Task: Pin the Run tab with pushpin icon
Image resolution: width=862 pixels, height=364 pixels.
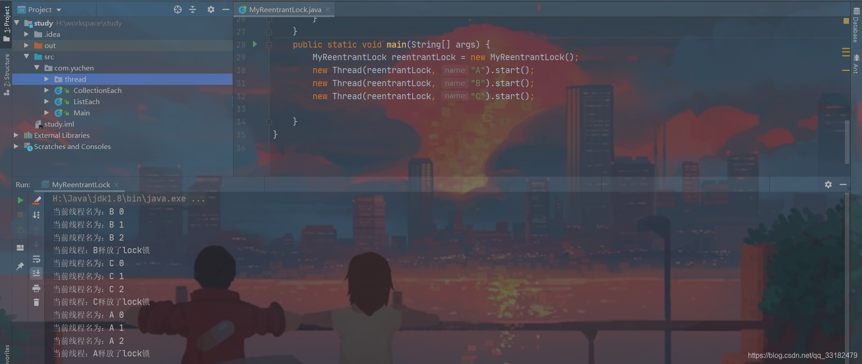Action: coord(20,266)
